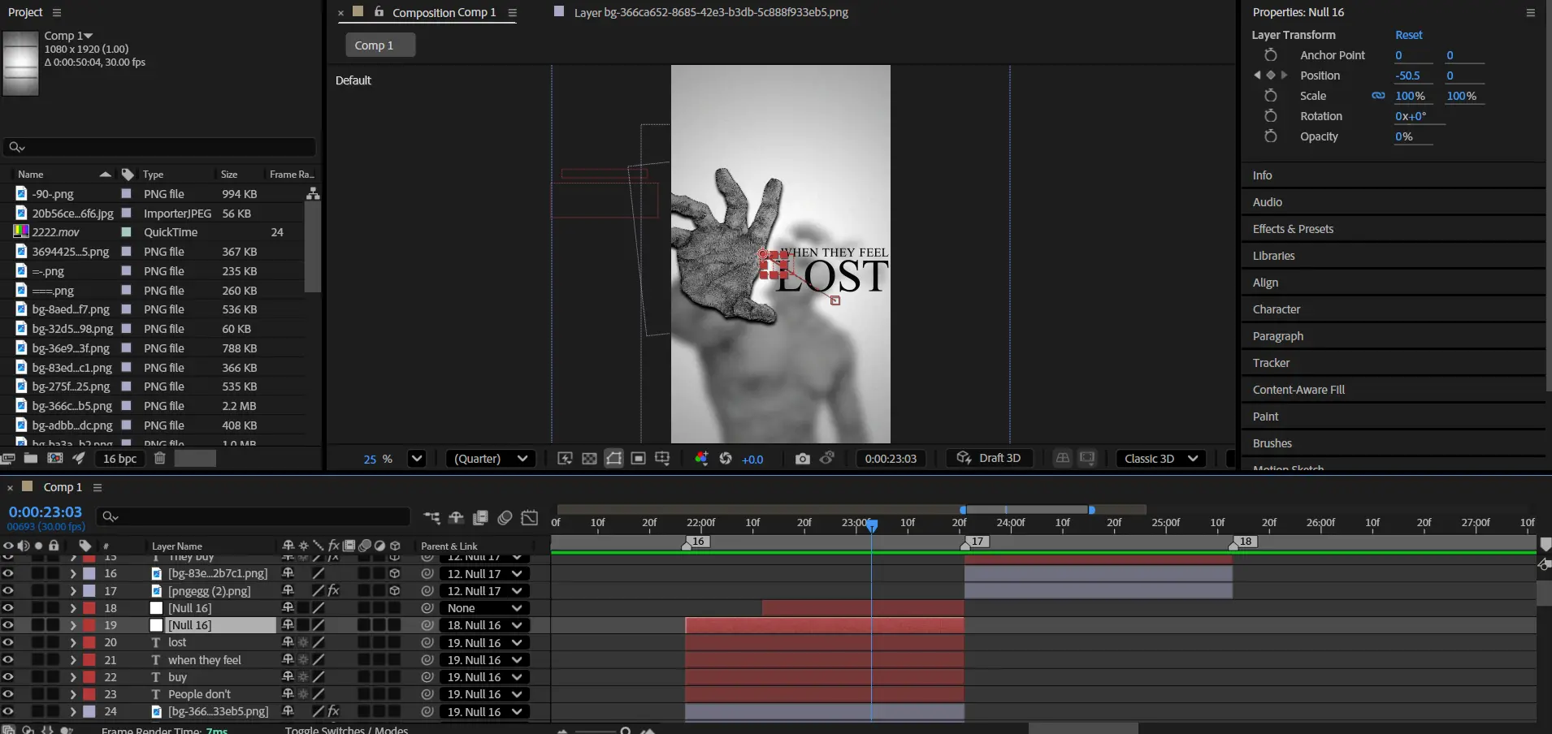Screen dimensions: 1552x734
Task: Expand layer 19 Null 16 properties
Action: click(73, 625)
